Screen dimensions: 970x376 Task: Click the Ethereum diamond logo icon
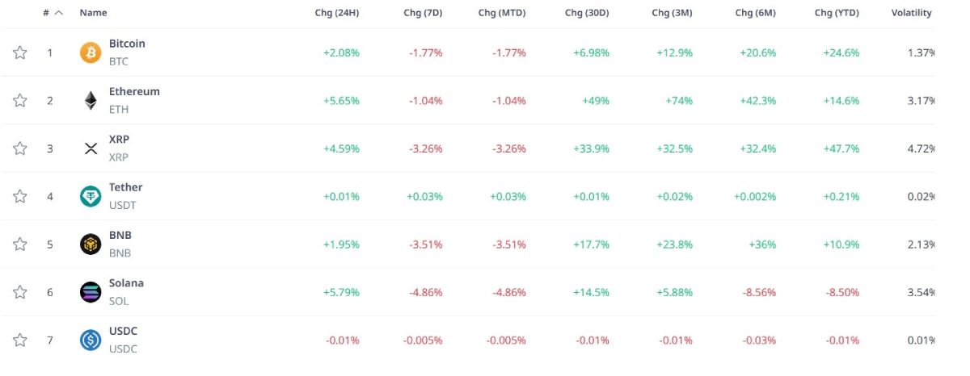click(91, 101)
